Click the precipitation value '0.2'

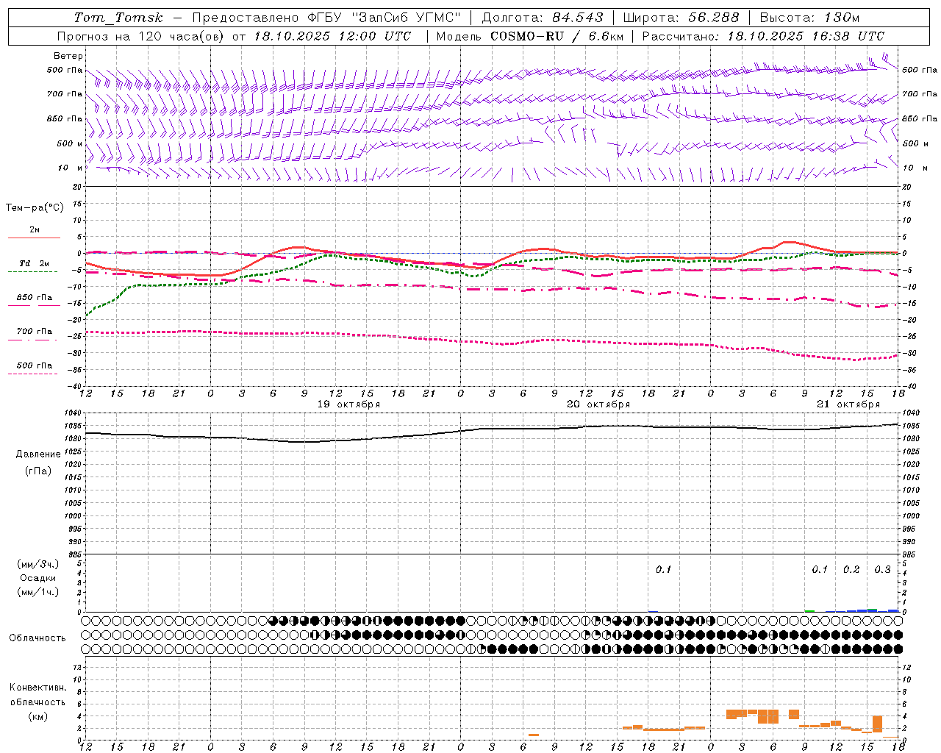[x=851, y=569]
